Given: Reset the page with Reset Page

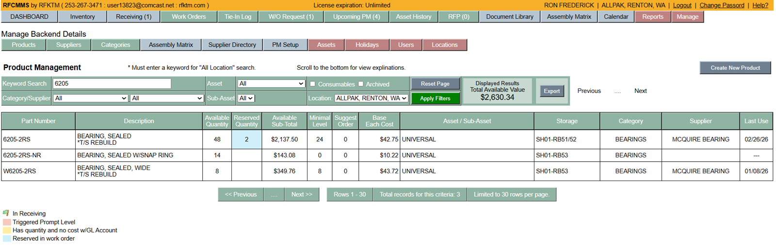Looking at the screenshot, I should pyautogui.click(x=435, y=84).
